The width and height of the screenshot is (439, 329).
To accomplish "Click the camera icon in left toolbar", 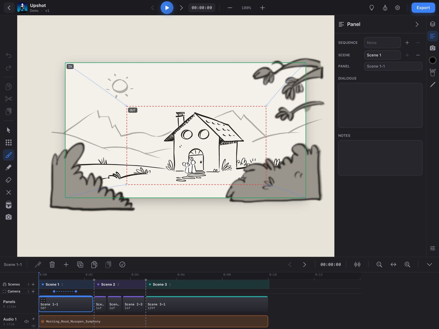I will point(9,217).
